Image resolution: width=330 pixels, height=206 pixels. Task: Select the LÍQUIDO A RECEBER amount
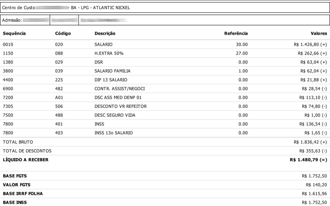coord(308,160)
